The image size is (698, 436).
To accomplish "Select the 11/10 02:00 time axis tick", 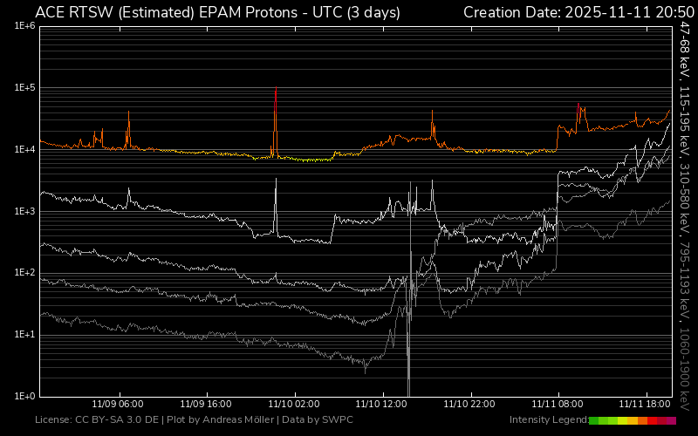I will coord(294,405).
